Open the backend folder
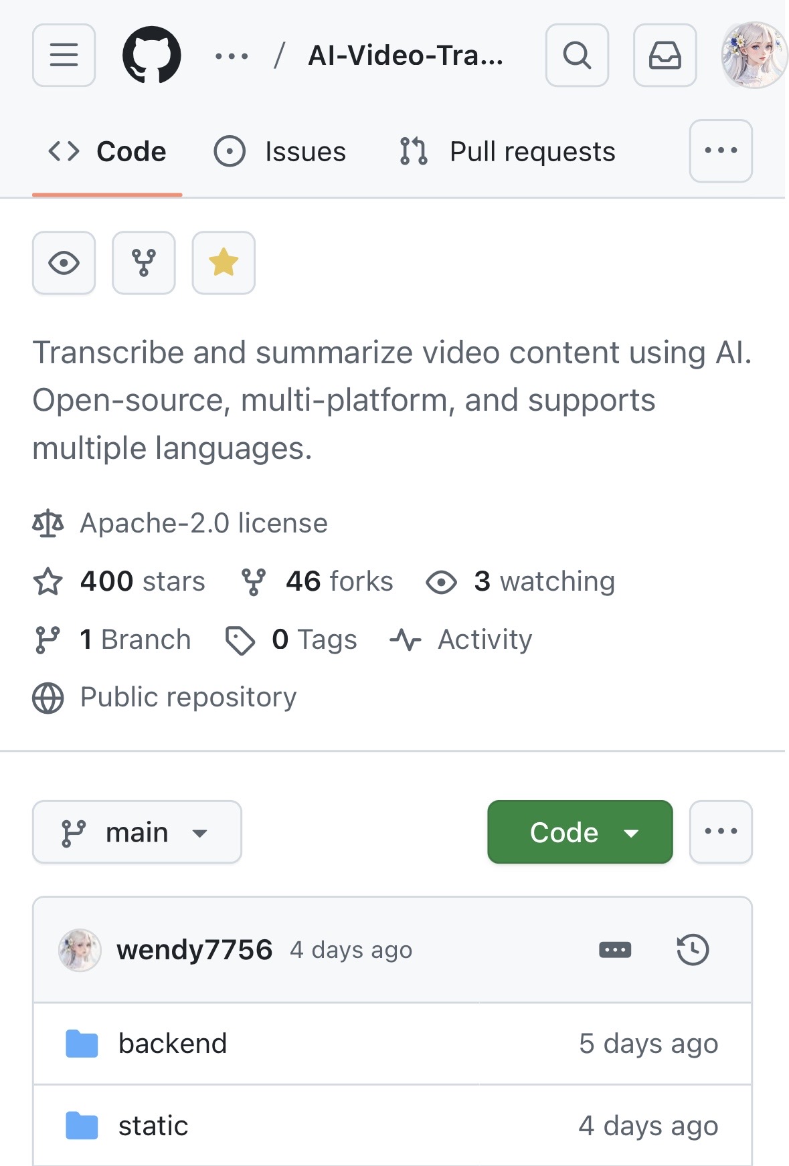The image size is (789, 1166). click(x=173, y=1044)
